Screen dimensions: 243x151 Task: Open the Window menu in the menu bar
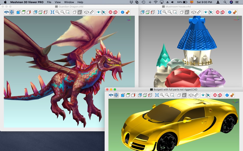coord(69,2)
